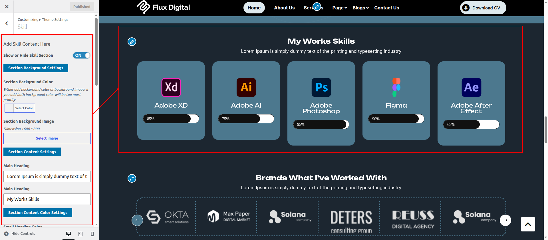Click the Figma card title

click(x=396, y=105)
